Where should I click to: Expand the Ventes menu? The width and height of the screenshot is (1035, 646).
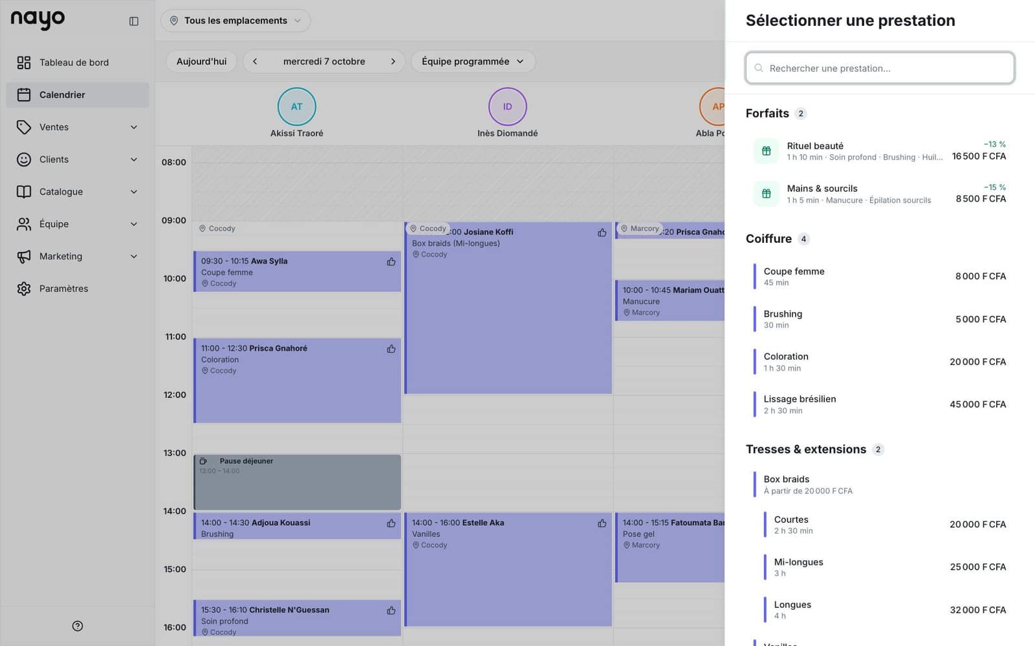tap(78, 127)
